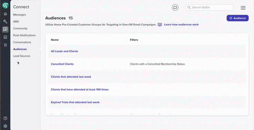
Task: Open the reports chart icon
Action: coord(5,37)
